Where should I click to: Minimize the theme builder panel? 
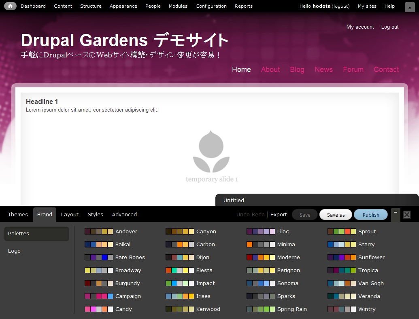pyautogui.click(x=396, y=214)
